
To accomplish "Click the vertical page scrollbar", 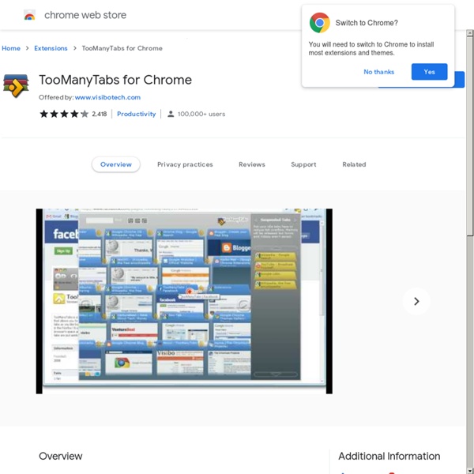I will click(x=469, y=251).
